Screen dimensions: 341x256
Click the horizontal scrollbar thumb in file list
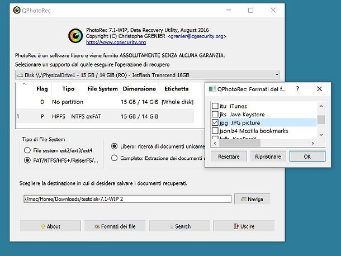240,143
